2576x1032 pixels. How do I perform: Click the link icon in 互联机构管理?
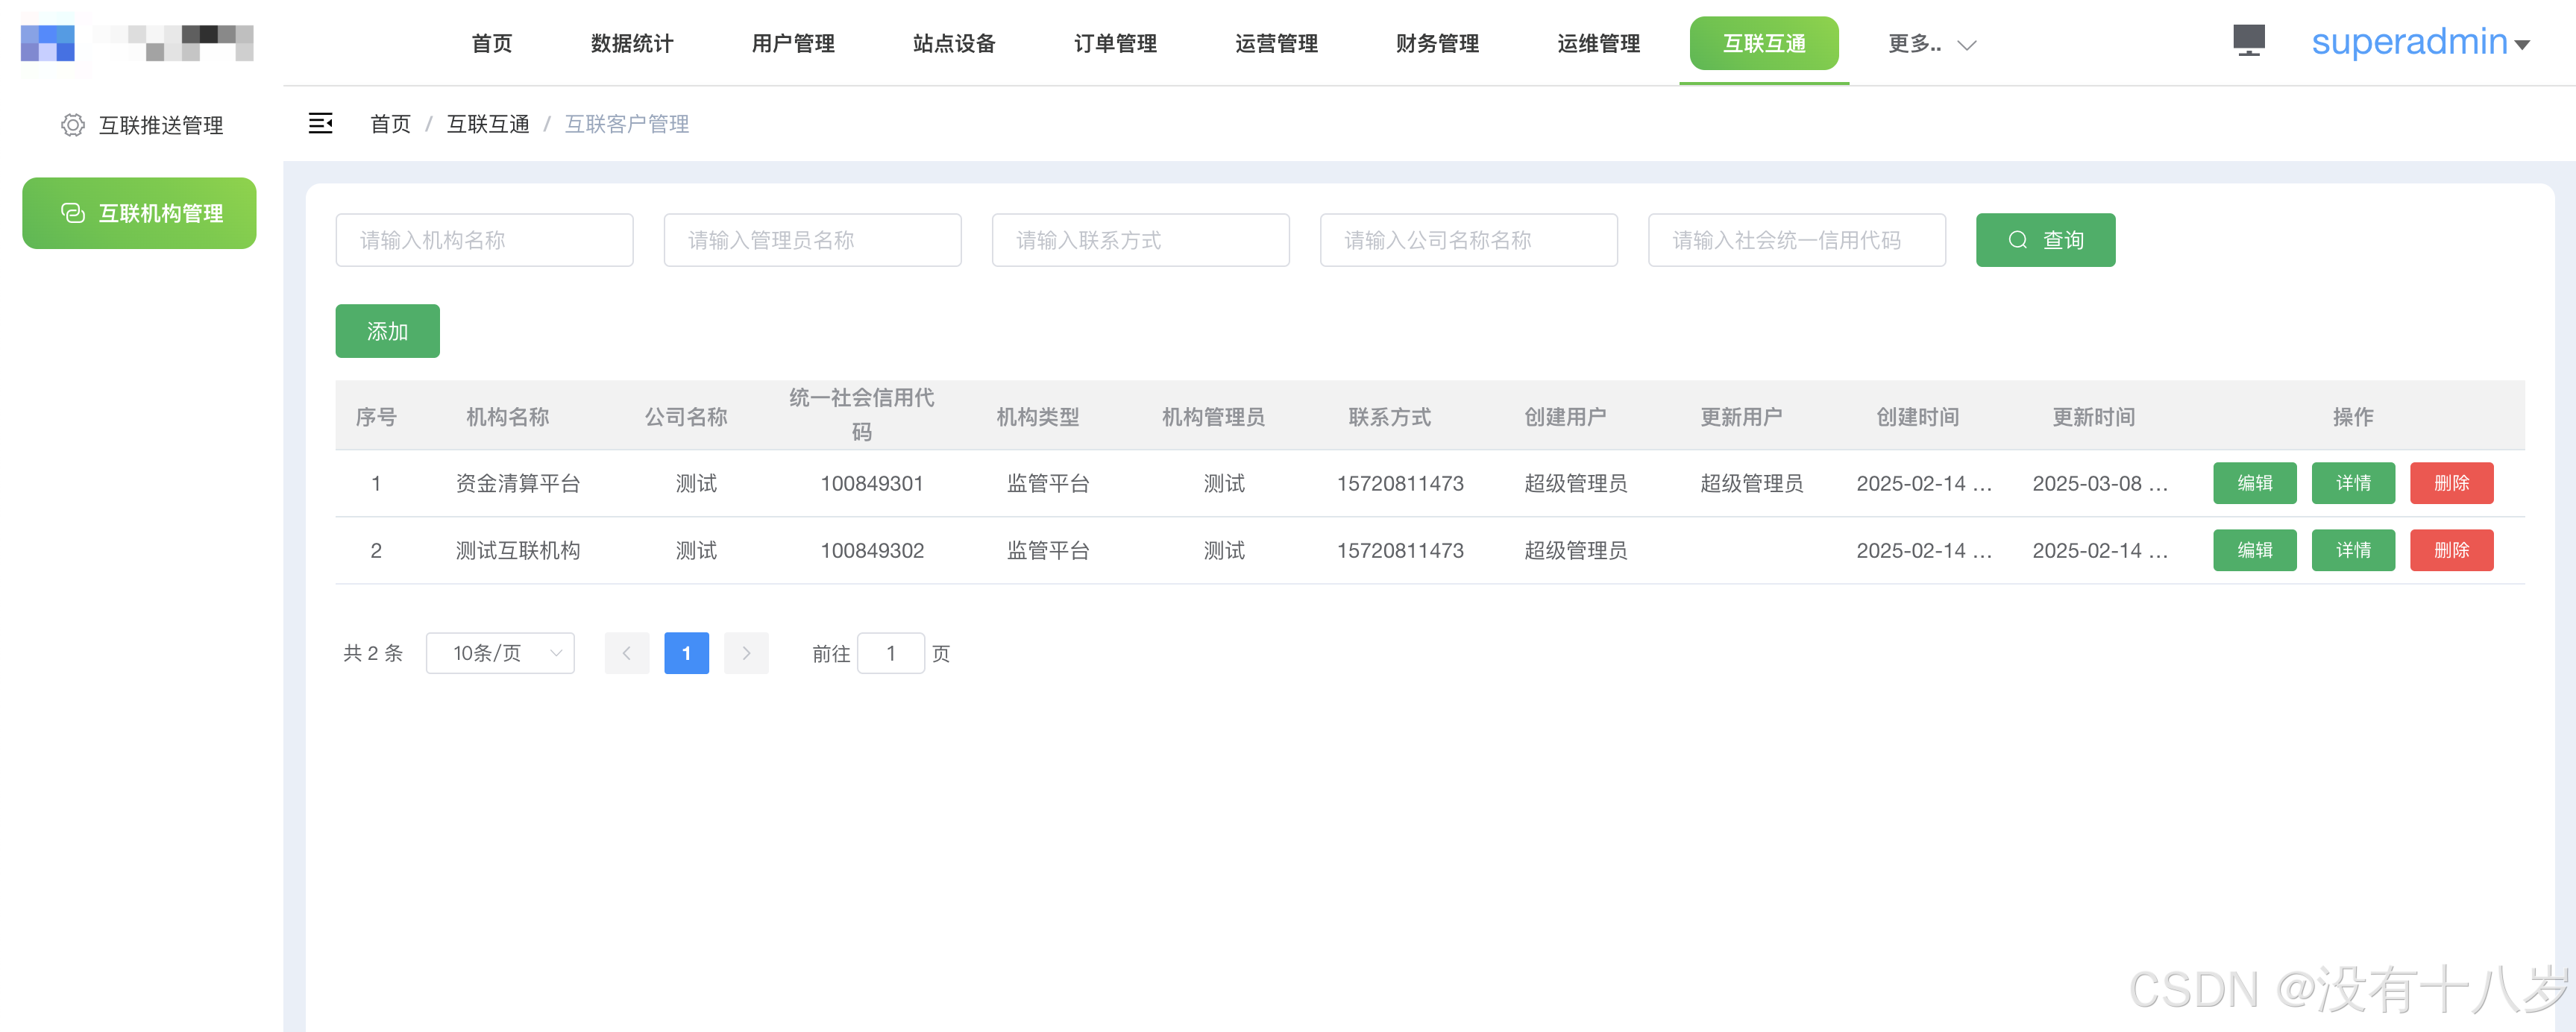pos(72,213)
